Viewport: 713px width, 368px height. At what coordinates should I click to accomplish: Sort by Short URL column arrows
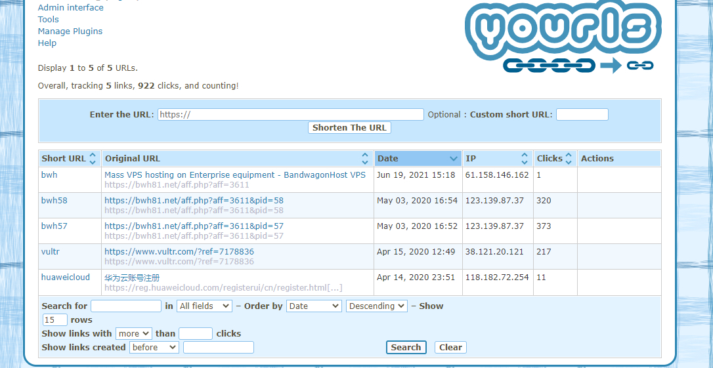(93, 159)
